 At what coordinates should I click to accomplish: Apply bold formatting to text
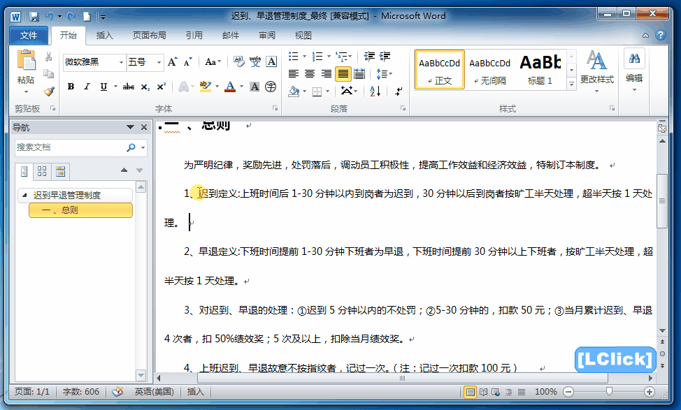tap(71, 87)
